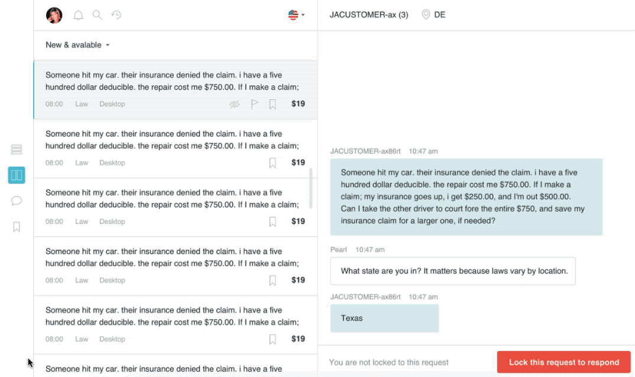Bookmark the first highlighted question
The height and width of the screenshot is (377, 635).
tap(273, 104)
